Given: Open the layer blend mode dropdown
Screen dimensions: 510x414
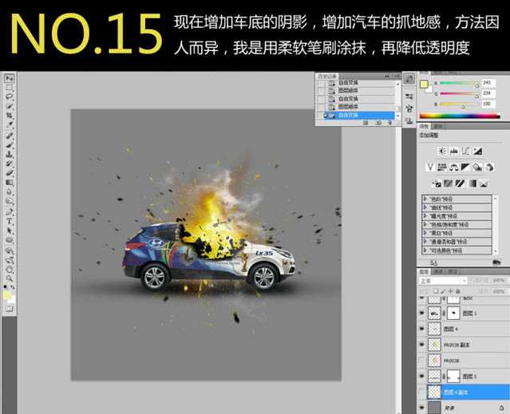Looking at the screenshot, I should (443, 281).
